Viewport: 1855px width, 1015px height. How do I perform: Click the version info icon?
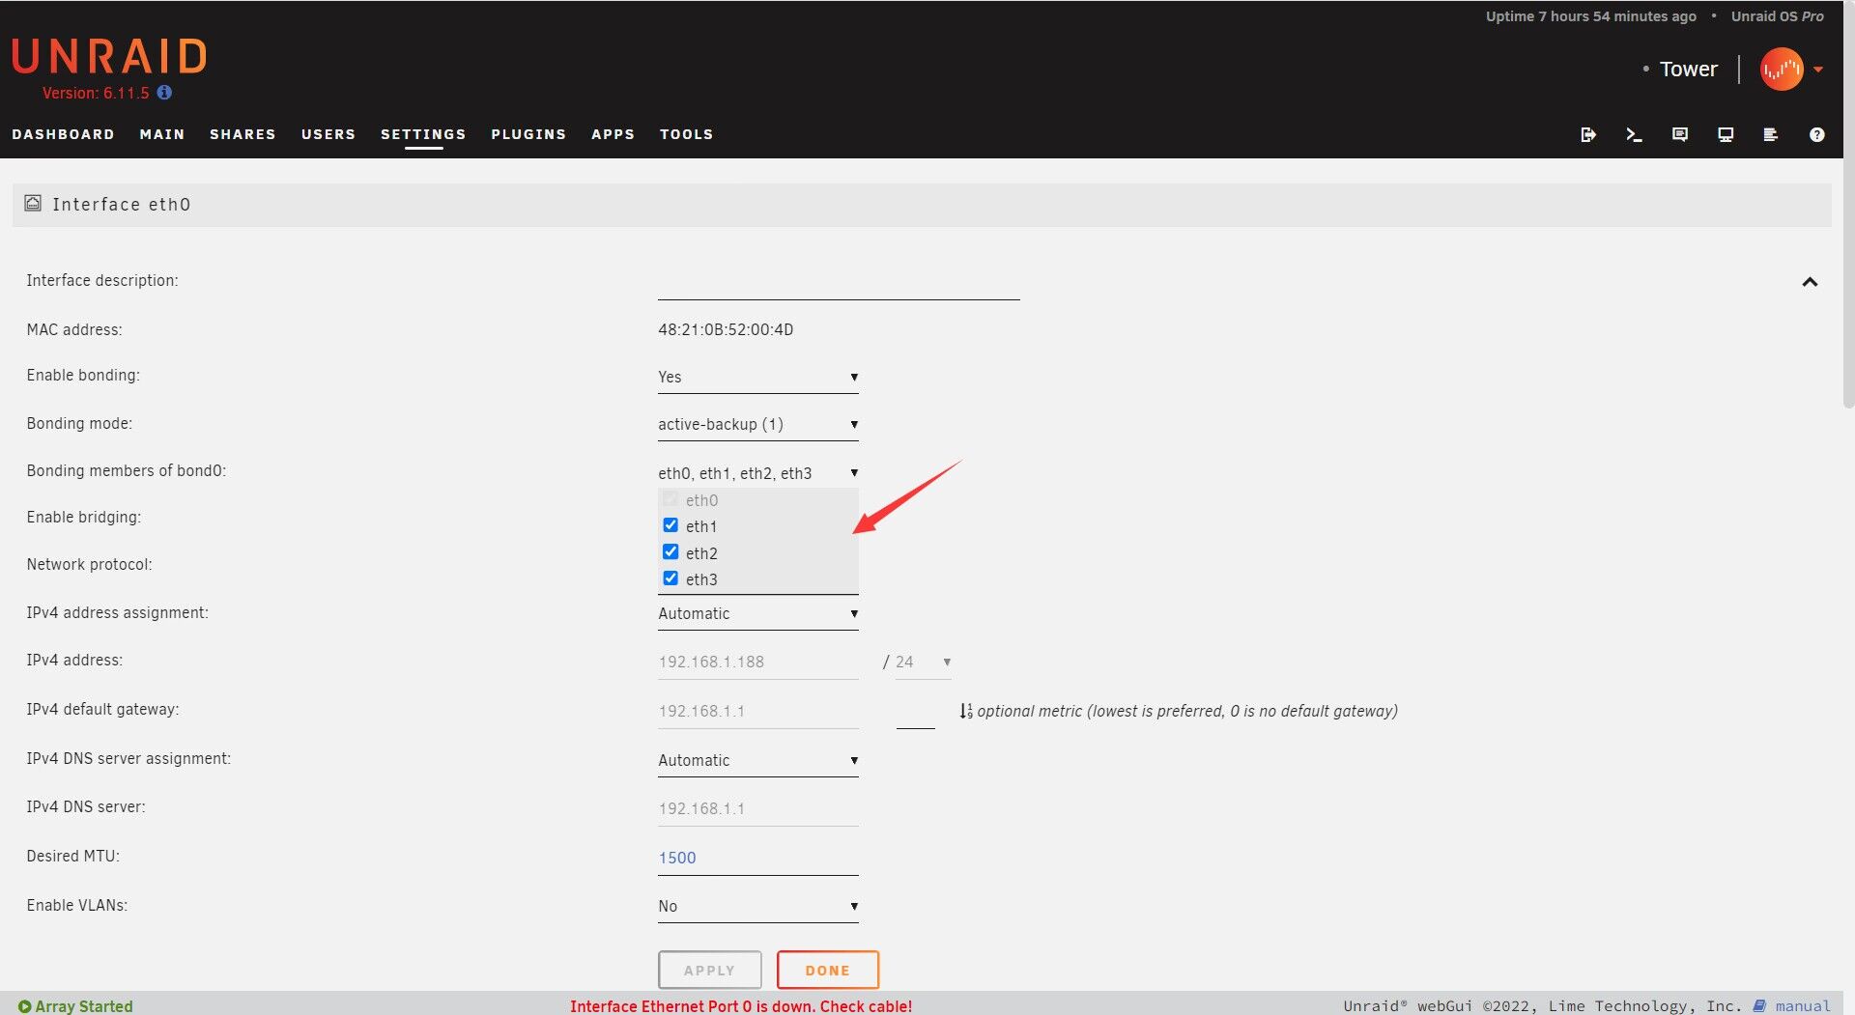pyautogui.click(x=164, y=93)
